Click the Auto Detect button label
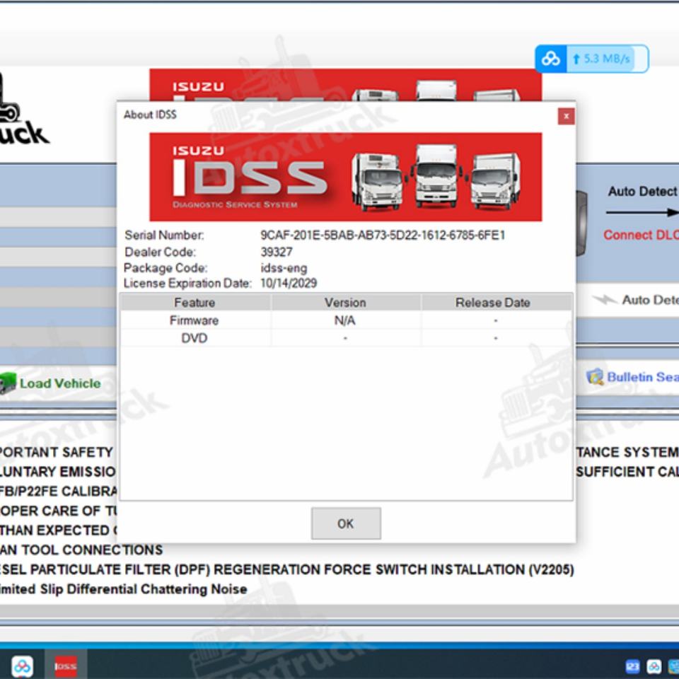This screenshot has height=679, width=679. point(650,300)
